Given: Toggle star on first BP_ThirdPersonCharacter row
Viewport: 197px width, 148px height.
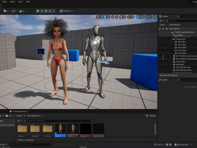Looking at the screenshot, I should coord(163,56).
